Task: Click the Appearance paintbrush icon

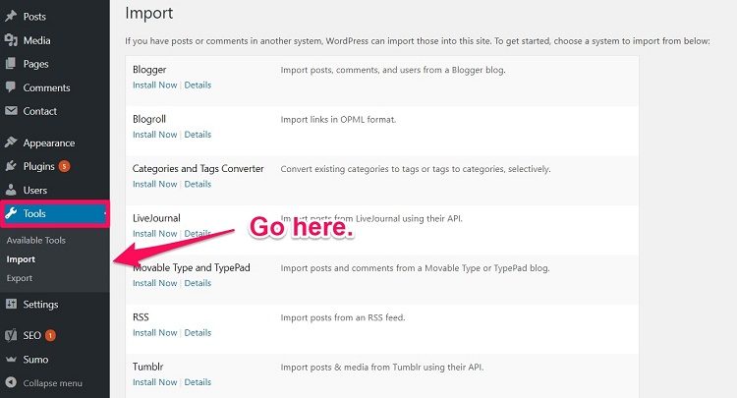Action: [x=11, y=142]
